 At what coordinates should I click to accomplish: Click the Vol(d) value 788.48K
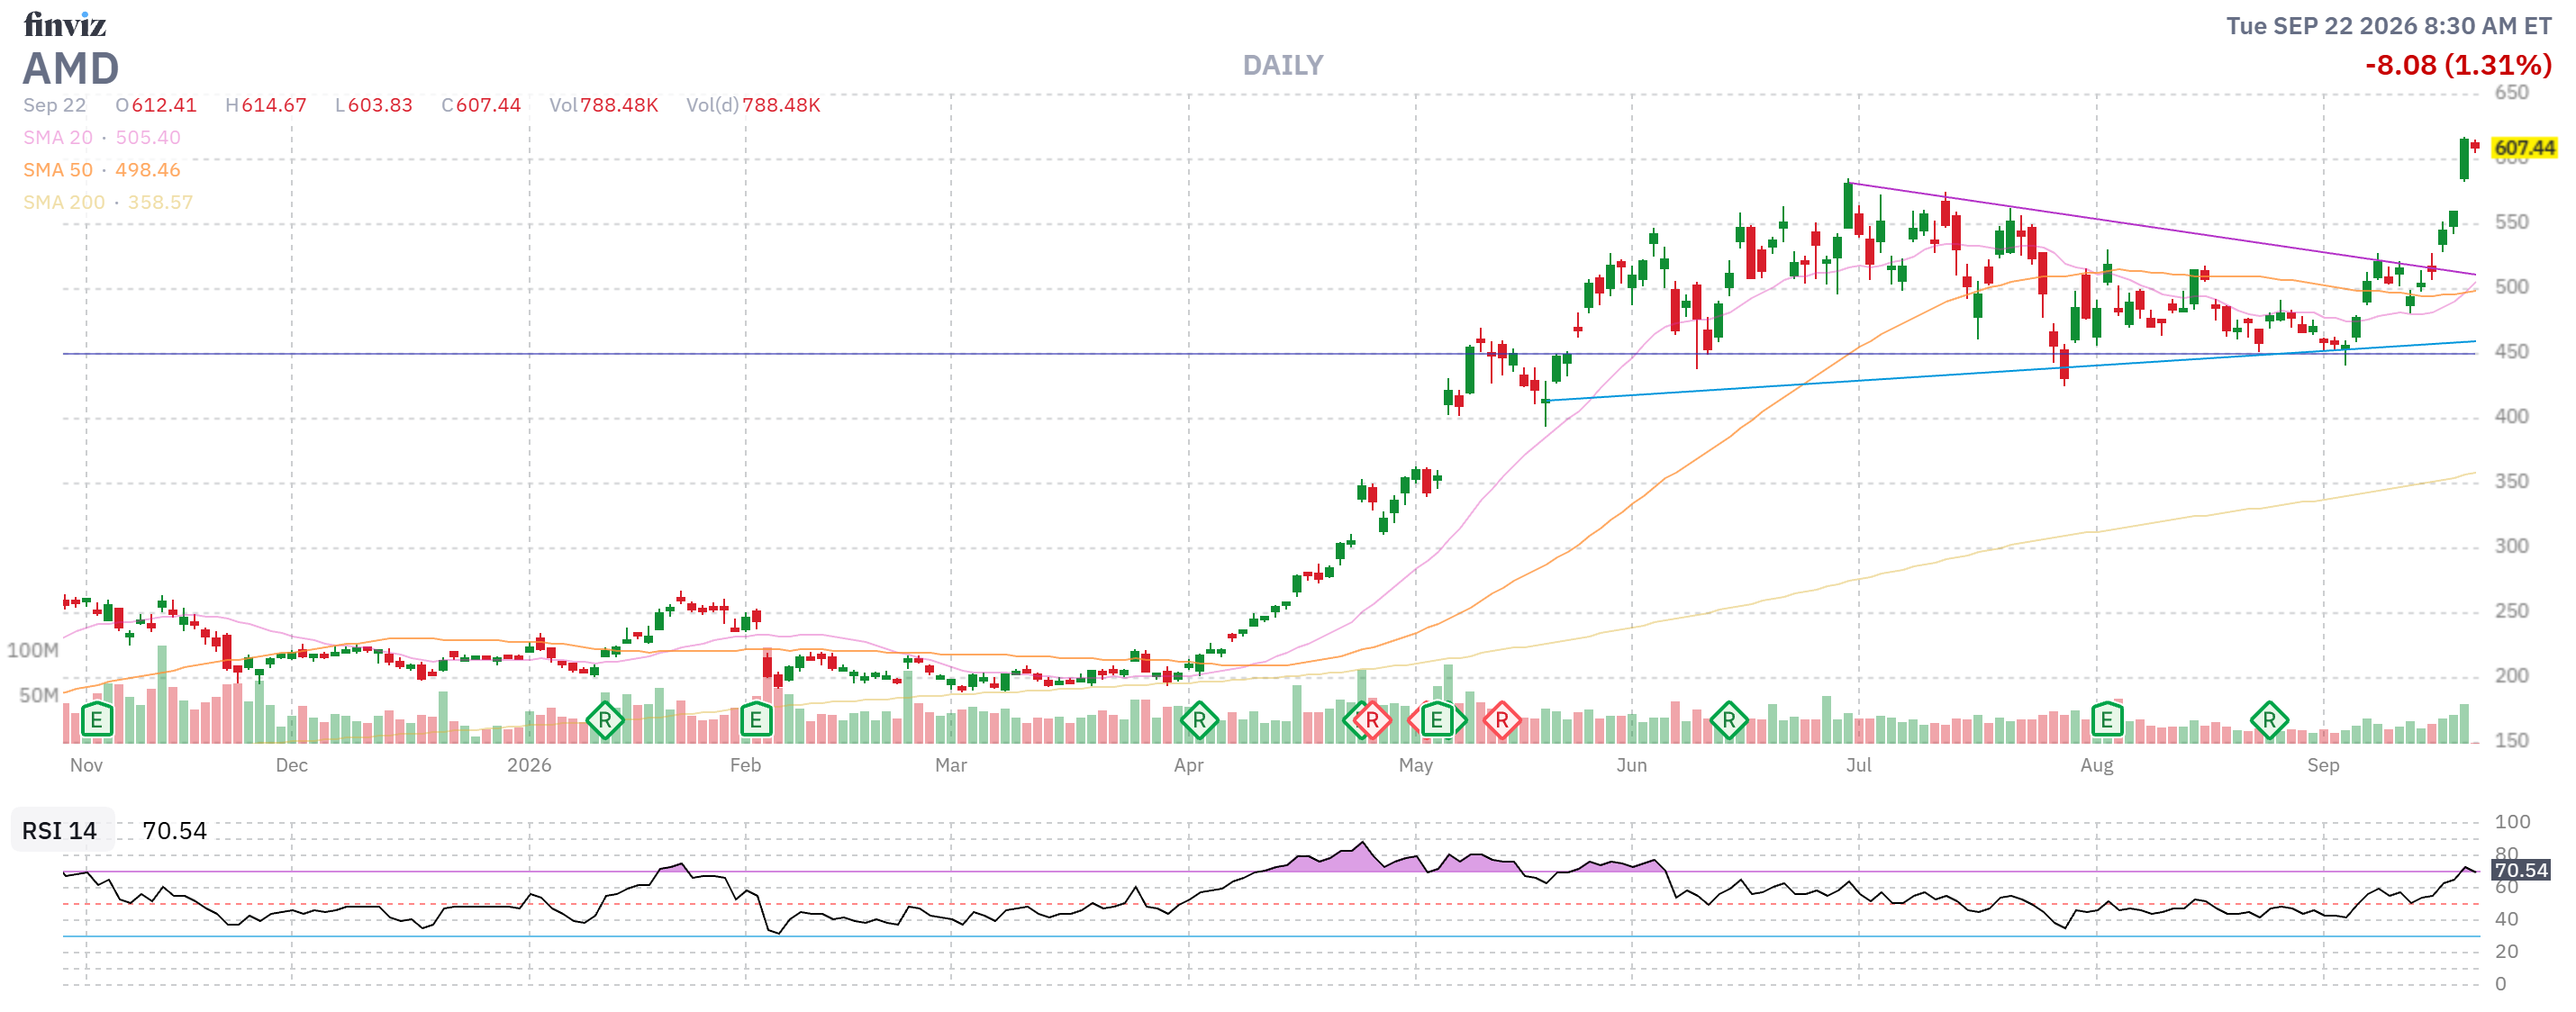pyautogui.click(x=781, y=105)
